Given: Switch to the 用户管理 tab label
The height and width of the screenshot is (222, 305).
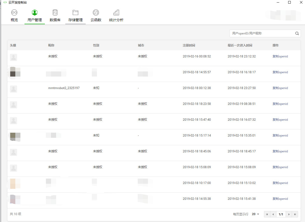Looking at the screenshot, I should tap(35, 20).
